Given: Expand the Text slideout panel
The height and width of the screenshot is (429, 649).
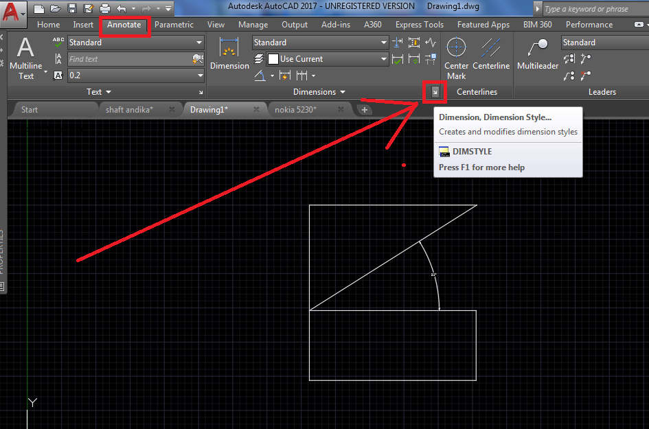Looking at the screenshot, I should coord(95,91).
